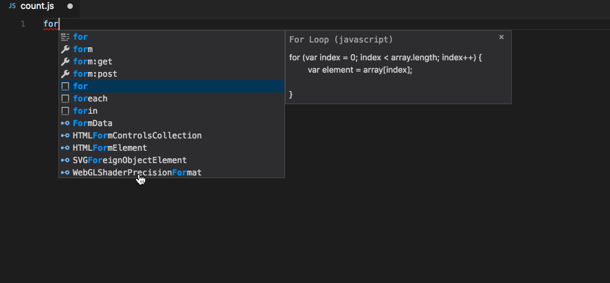Select the 'foreach' snippet suggestion
Image resolution: width=610 pixels, height=283 pixels.
[x=172, y=99]
